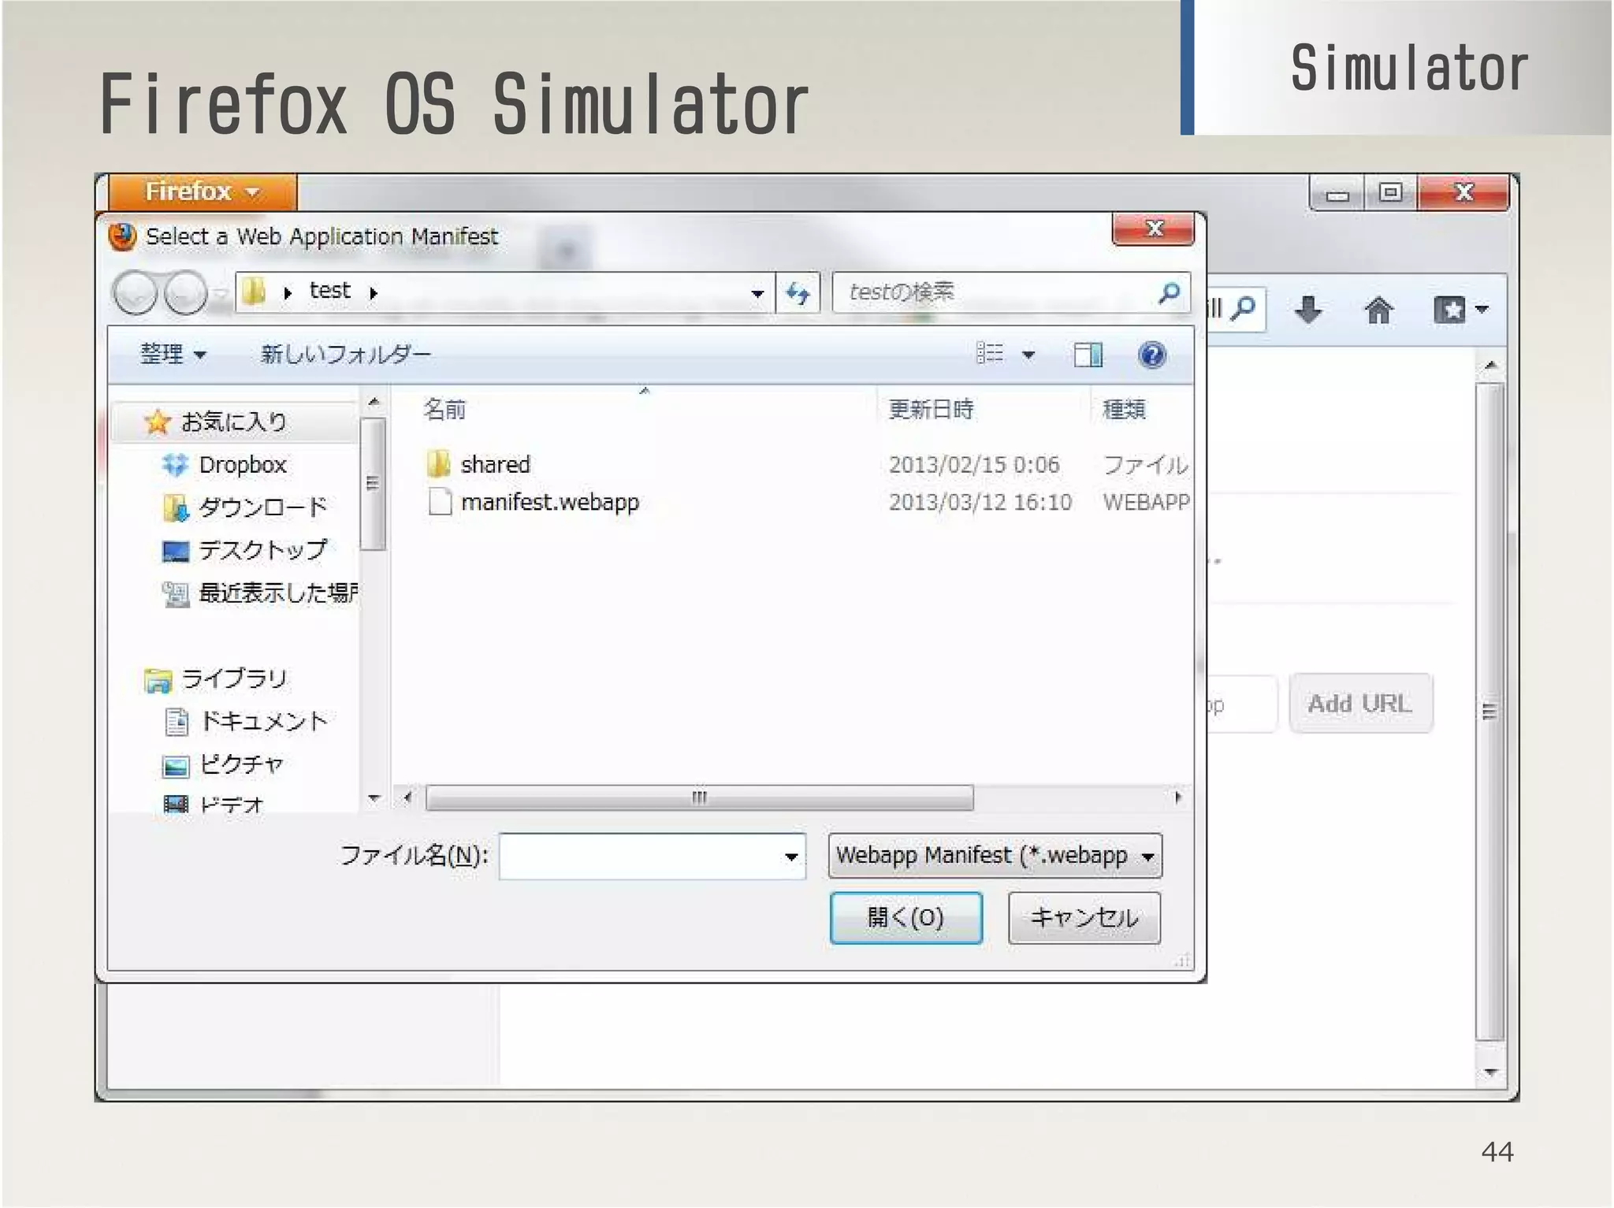Open recent pages dropdown beside navigation arrows
The width and height of the screenshot is (1614, 1208).
pos(221,293)
